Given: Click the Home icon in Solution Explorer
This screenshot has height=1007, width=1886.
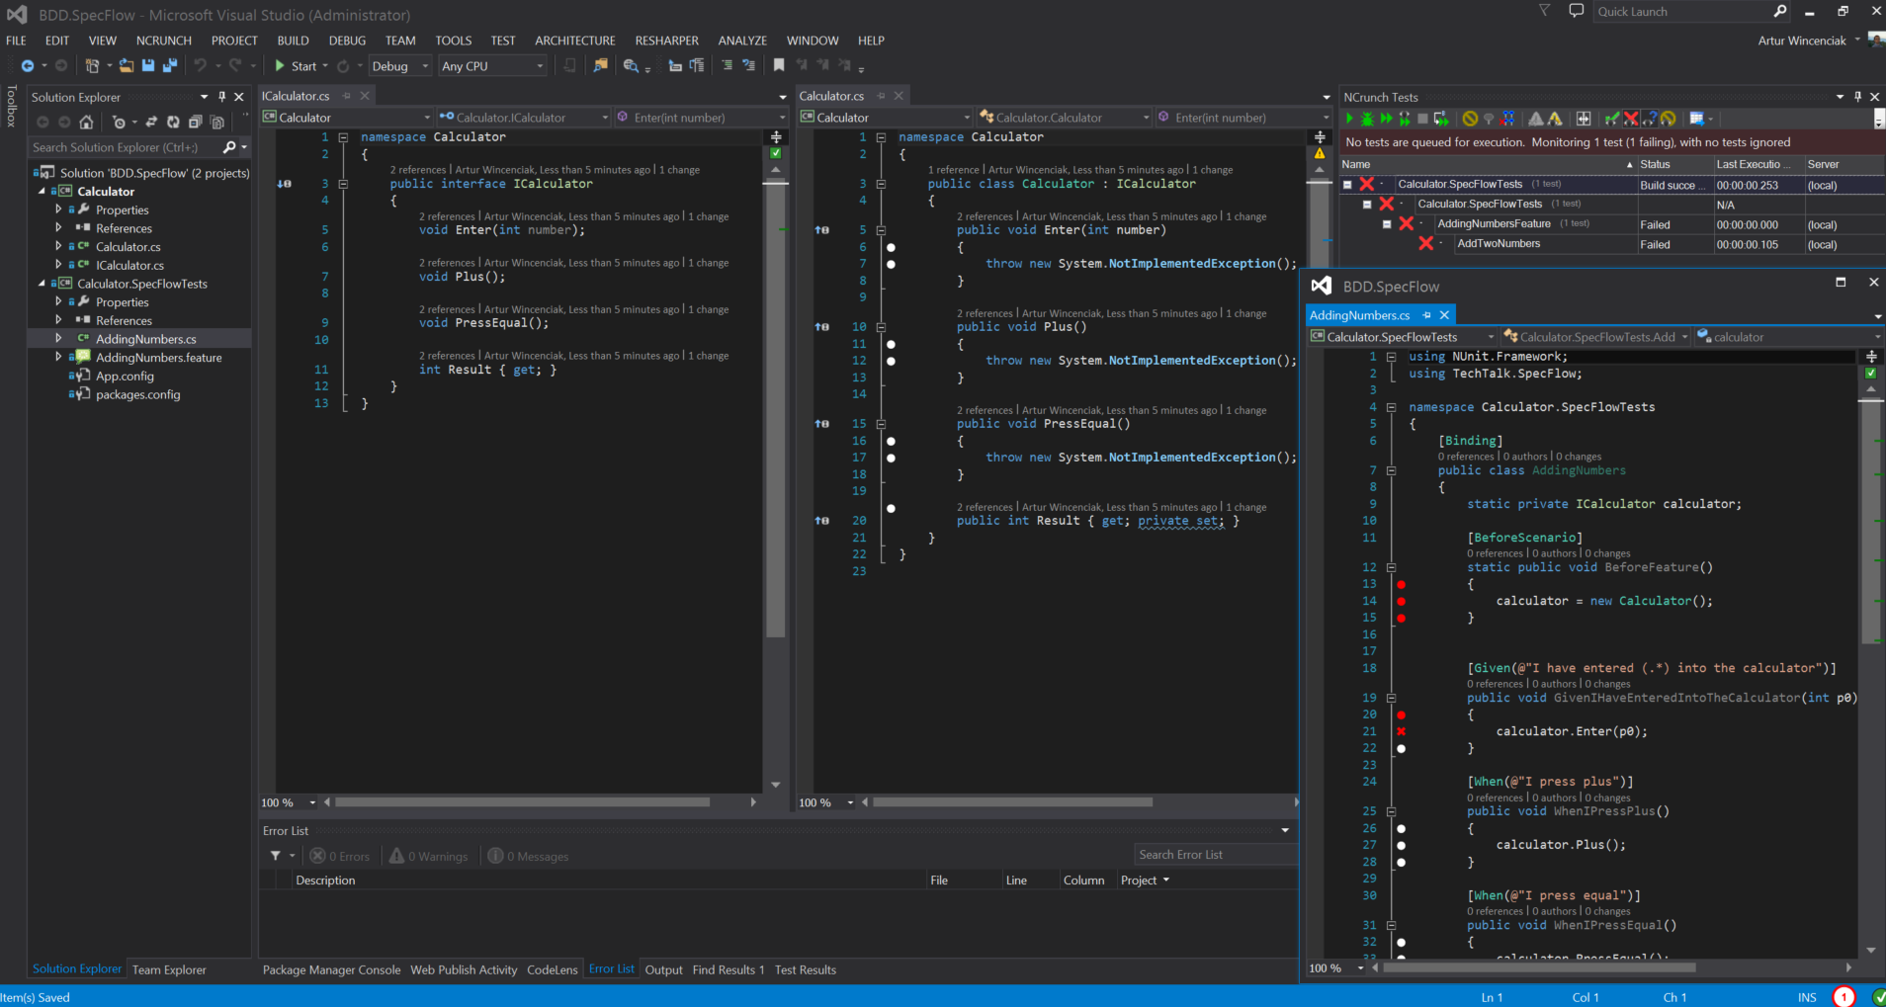Looking at the screenshot, I should (x=86, y=123).
